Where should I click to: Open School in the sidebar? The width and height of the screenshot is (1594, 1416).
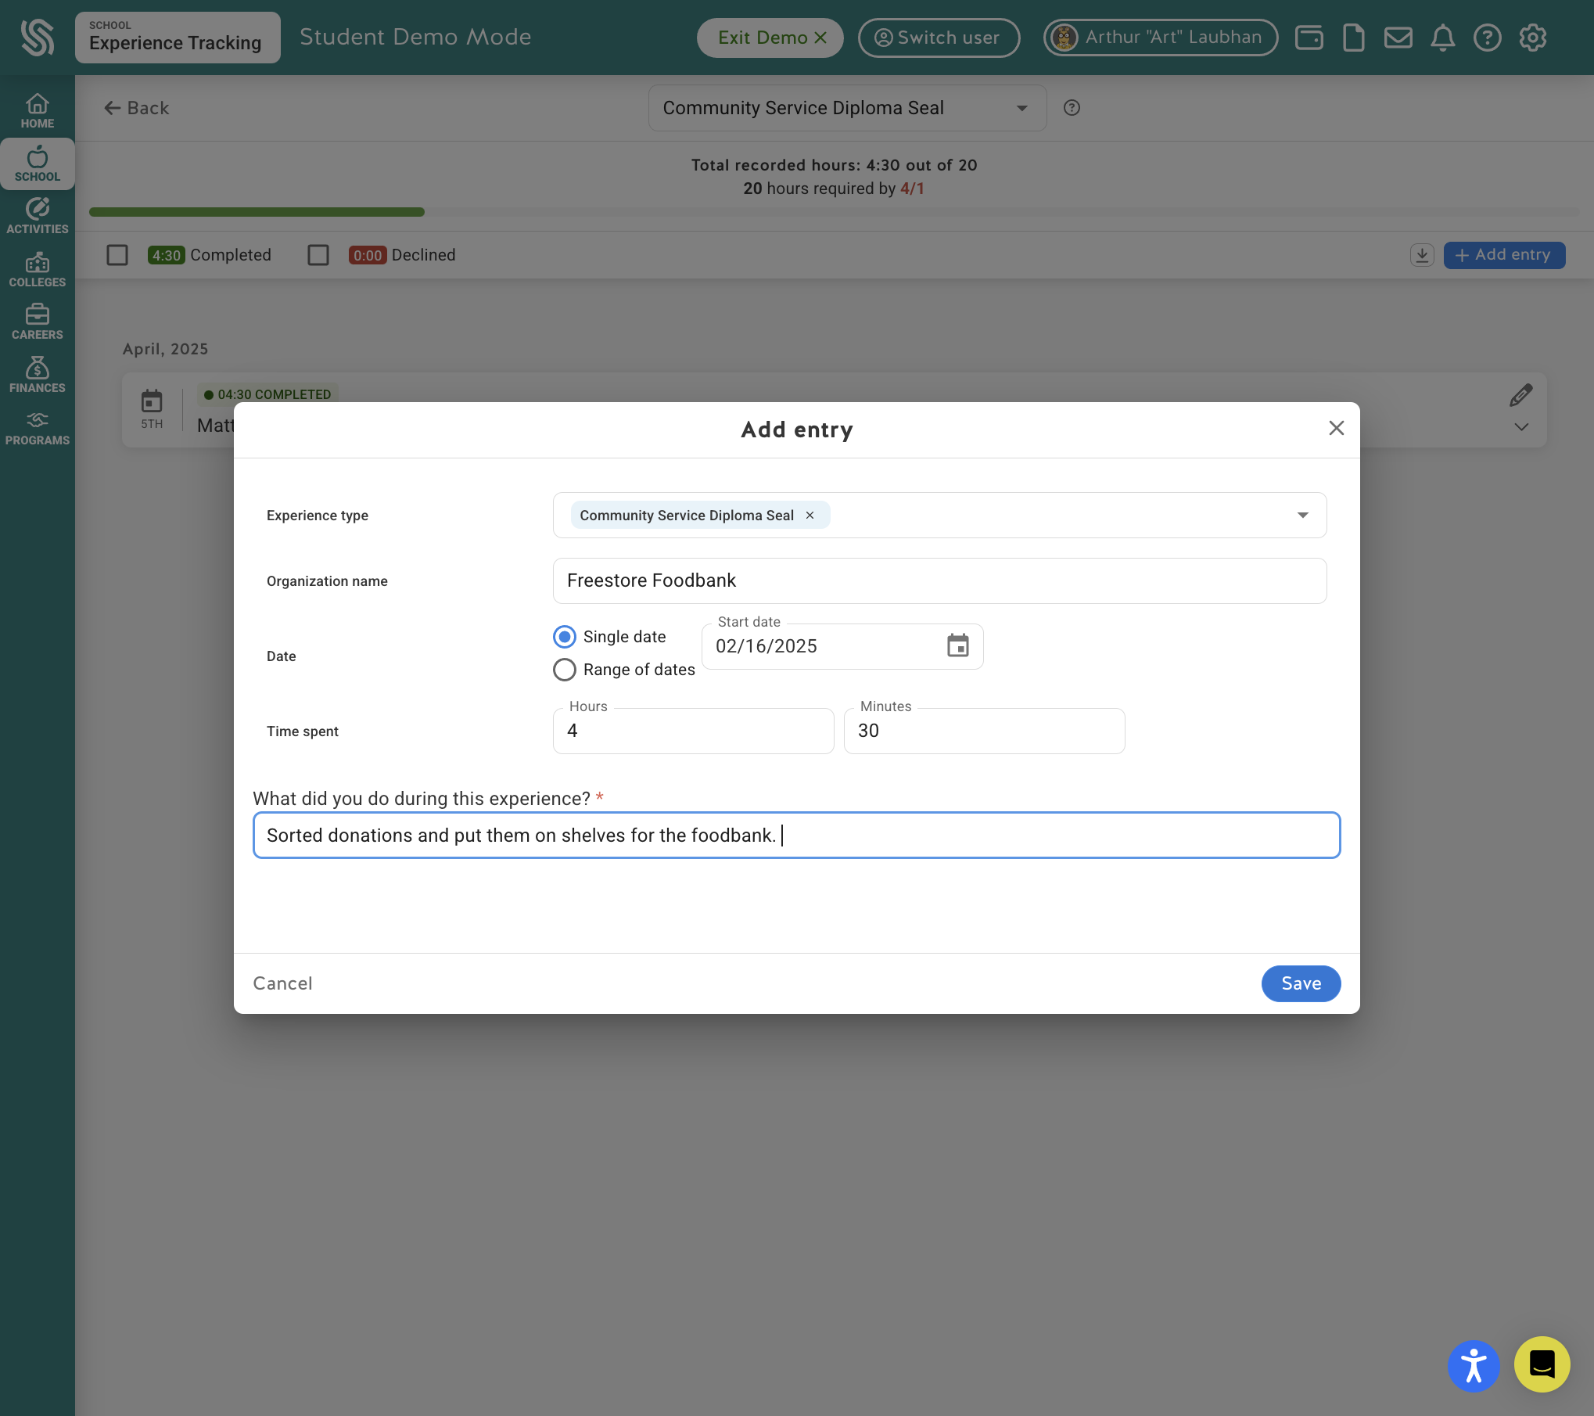37,164
